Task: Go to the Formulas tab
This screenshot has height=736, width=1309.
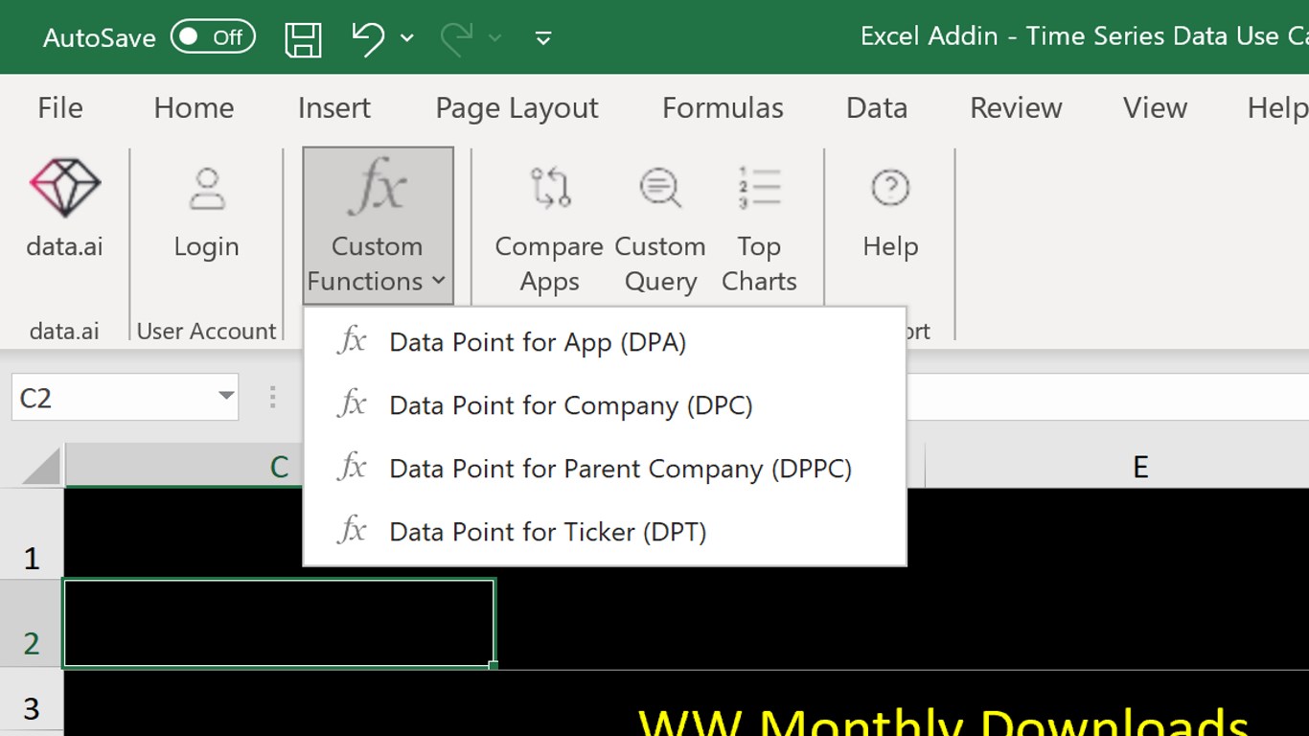Action: point(723,107)
